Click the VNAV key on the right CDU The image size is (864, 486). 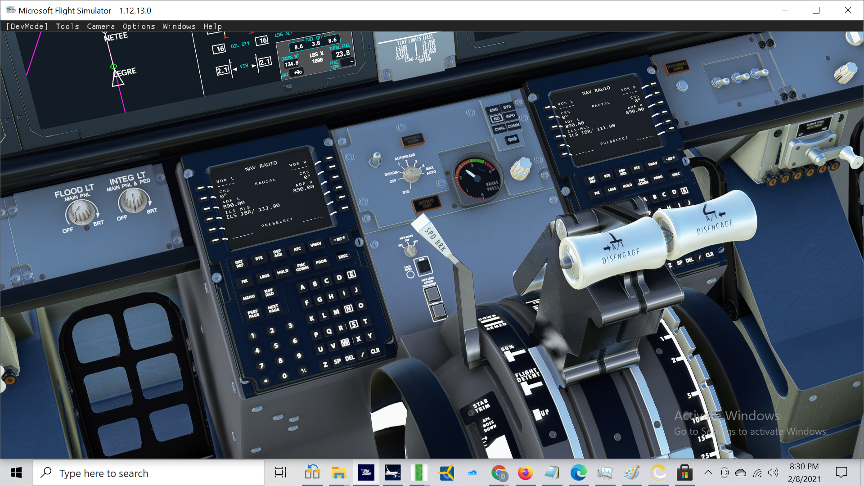click(x=652, y=164)
